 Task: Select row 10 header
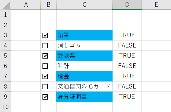[x=5, y=107]
